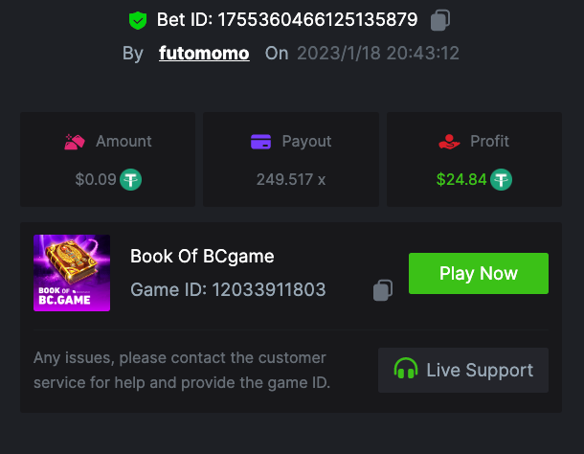Image resolution: width=584 pixels, height=454 pixels.
Task: Click the 249.517 x payout value
Action: (x=291, y=179)
